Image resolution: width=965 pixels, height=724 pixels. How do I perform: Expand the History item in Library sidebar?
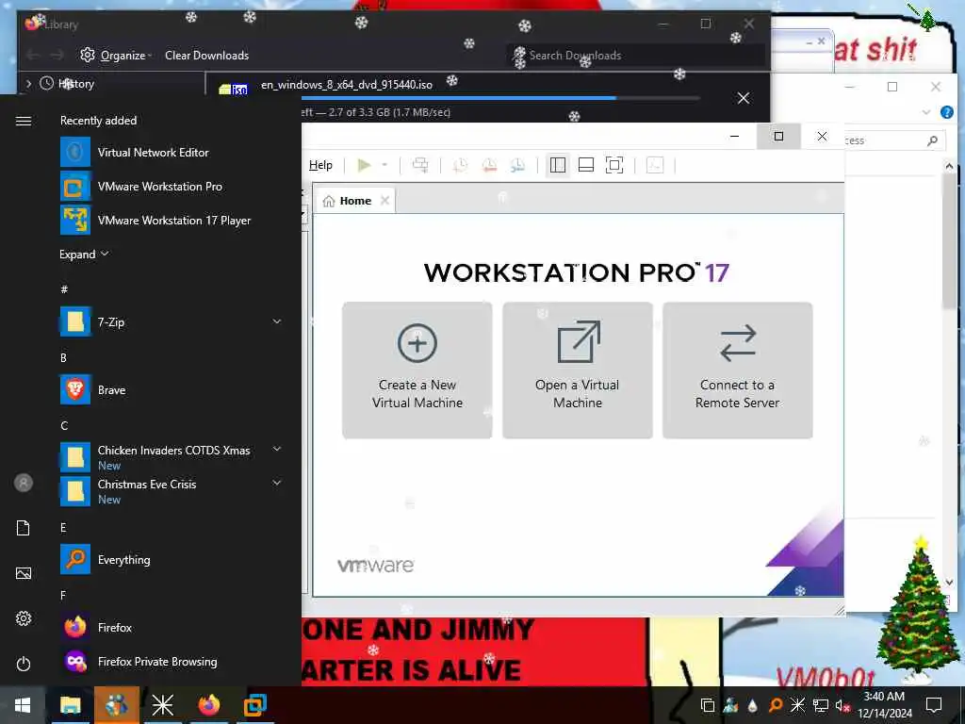pos(28,84)
